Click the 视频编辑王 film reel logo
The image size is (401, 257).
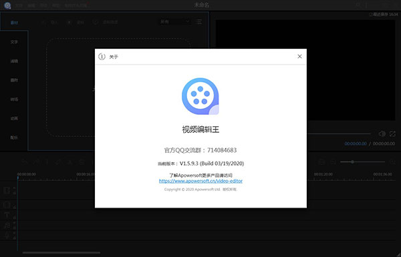tap(200, 96)
